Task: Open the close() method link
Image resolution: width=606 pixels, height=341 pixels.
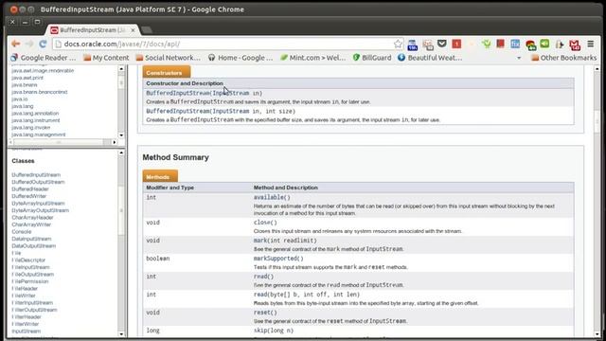Action: 265,223
